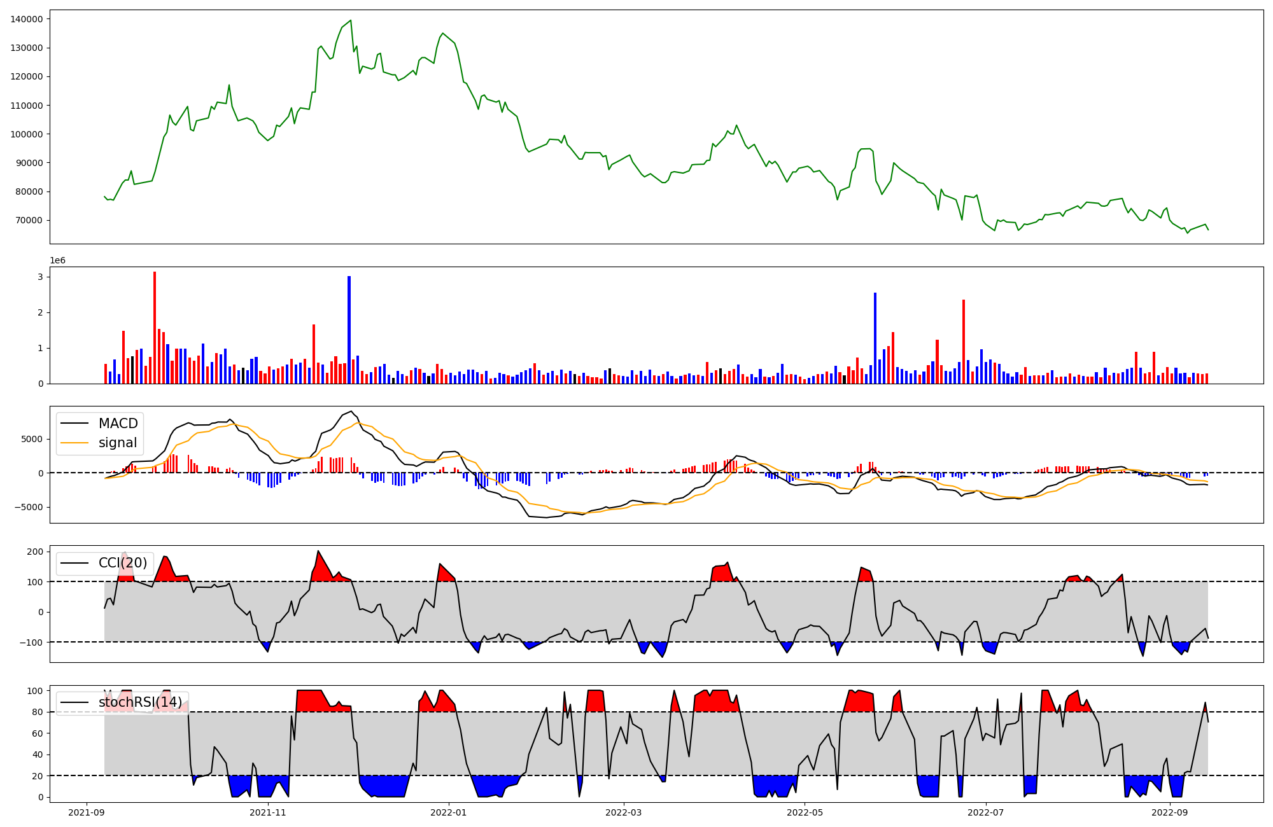This screenshot has height=827, width=1273.
Task: Click the 2022-09 x-axis date label
Action: tap(1170, 812)
